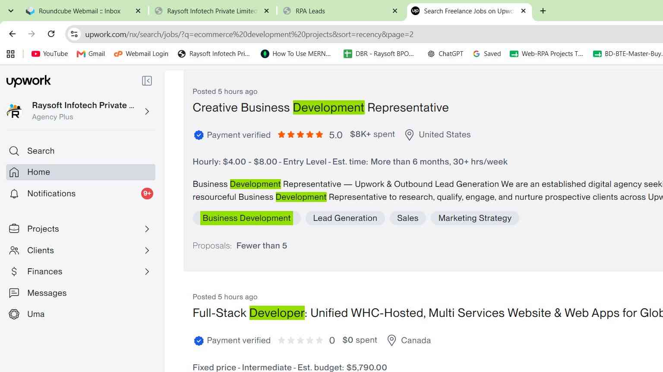Click the Upwork logo
Image resolution: width=663 pixels, height=372 pixels.
[28, 81]
